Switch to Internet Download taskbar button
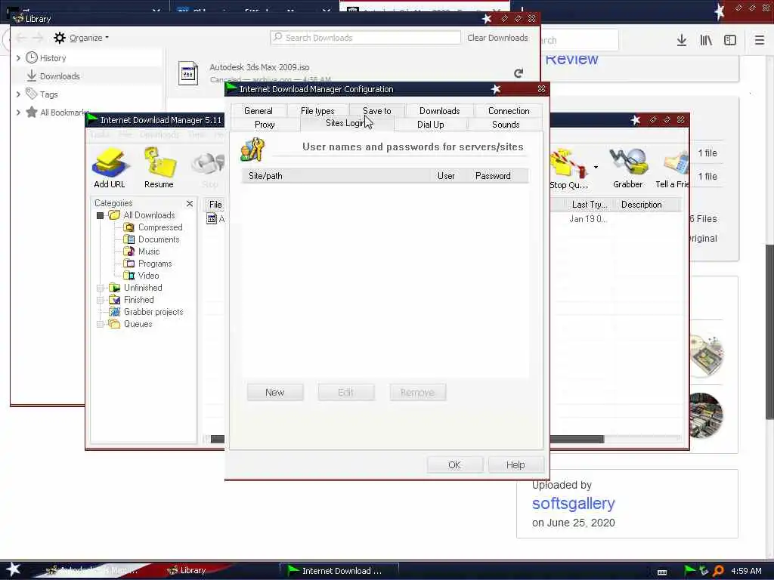This screenshot has height=580, width=774. tap(339, 571)
